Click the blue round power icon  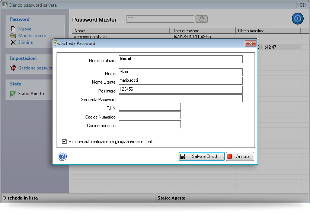coord(298,19)
